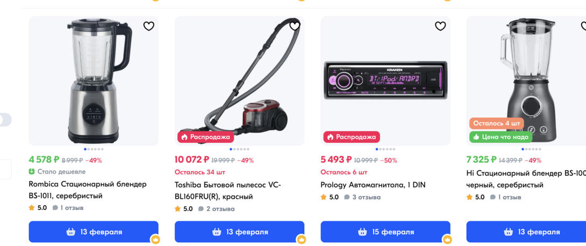Viewport: 586px width, 246px height.
Task: Add Toshiba vacuum to cart button
Action: [239, 232]
